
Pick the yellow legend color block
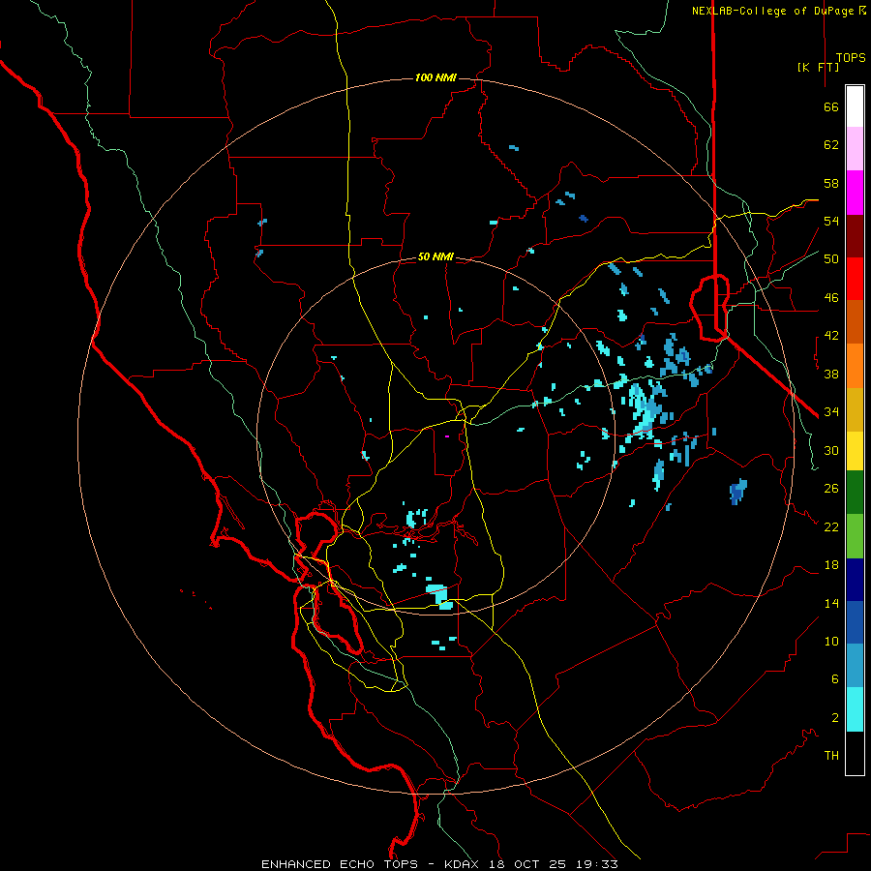(x=855, y=451)
